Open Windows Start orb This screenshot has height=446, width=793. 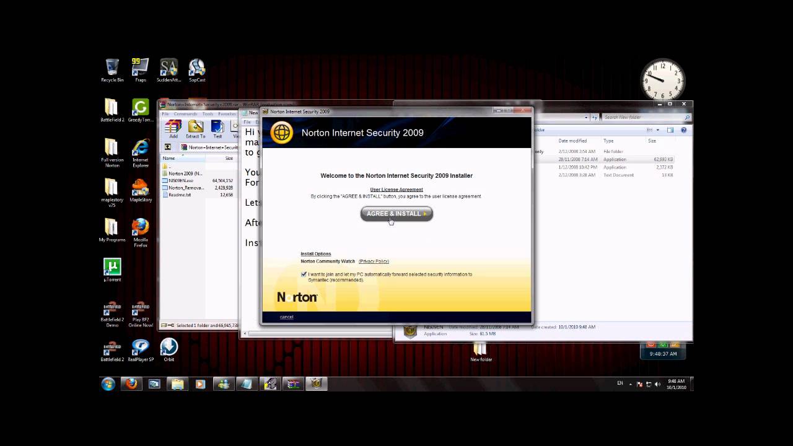(x=108, y=384)
